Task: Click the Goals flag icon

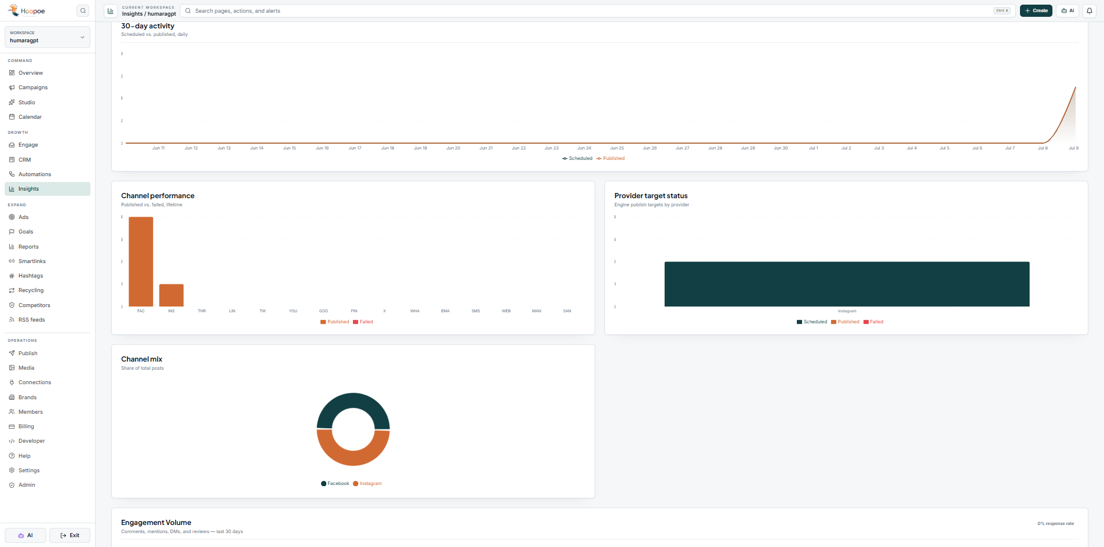Action: point(12,232)
